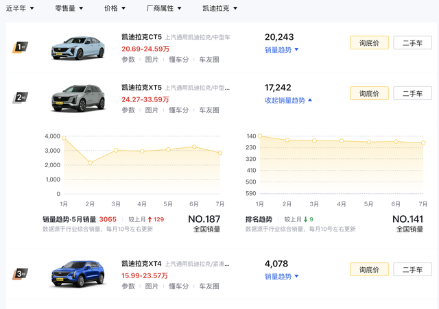Click the May point on sales chart

pos(168,149)
